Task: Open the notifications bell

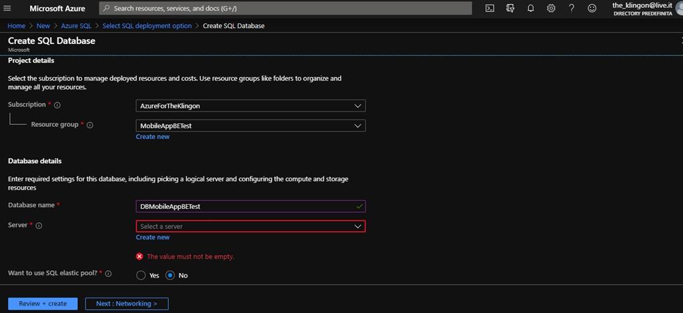Action: pyautogui.click(x=530, y=8)
